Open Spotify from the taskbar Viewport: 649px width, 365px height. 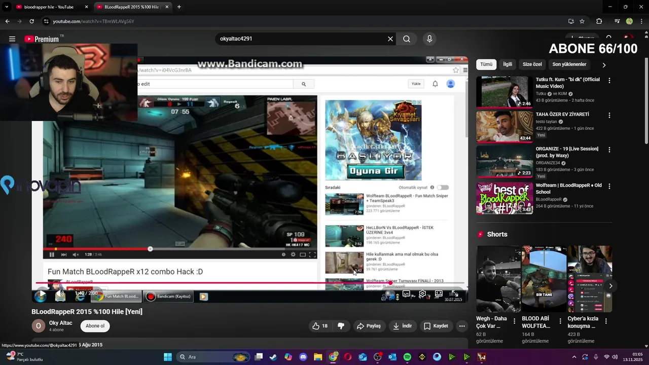tap(407, 357)
